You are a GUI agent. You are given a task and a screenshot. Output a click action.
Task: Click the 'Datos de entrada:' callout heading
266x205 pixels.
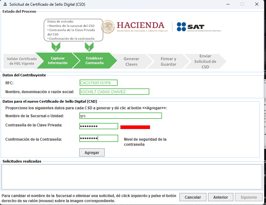coord(60,22)
